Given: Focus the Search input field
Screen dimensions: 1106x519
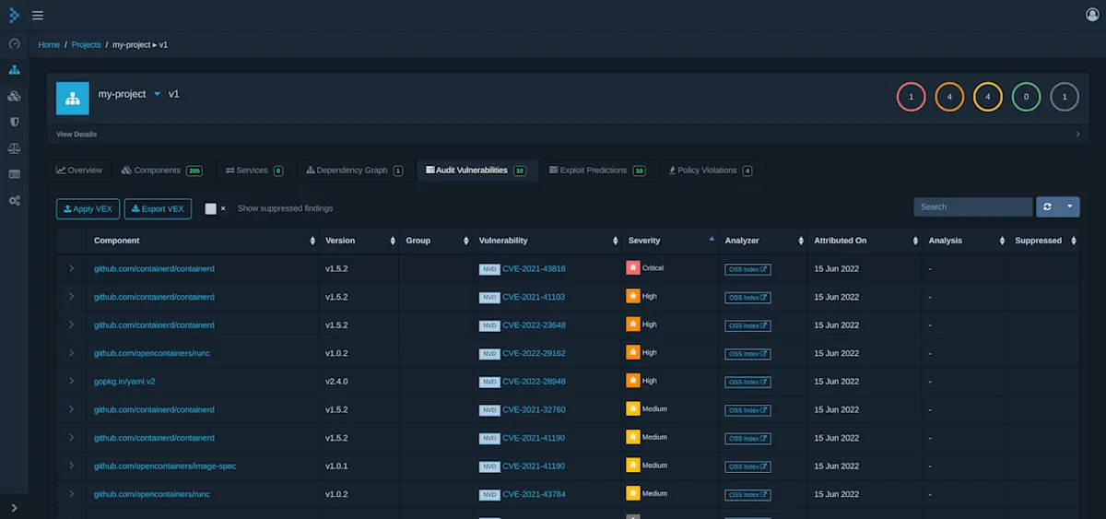Looking at the screenshot, I should 973,206.
